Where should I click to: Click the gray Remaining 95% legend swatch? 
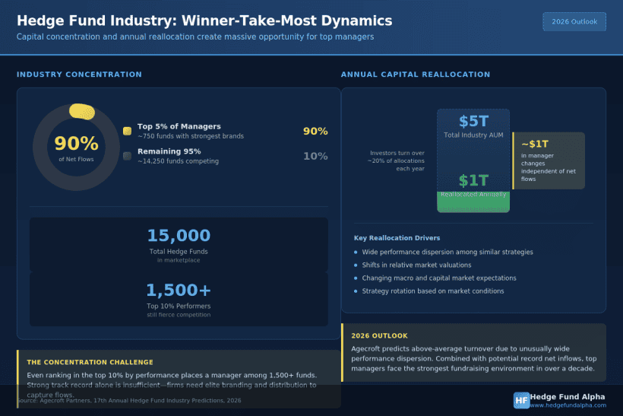click(x=127, y=156)
